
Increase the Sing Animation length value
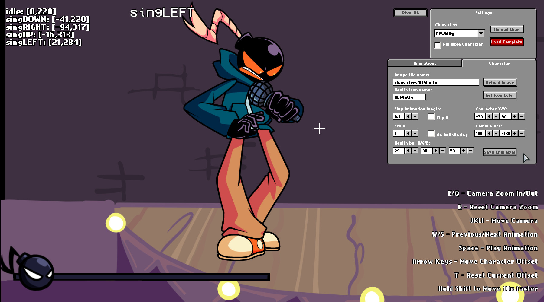(x=408, y=116)
